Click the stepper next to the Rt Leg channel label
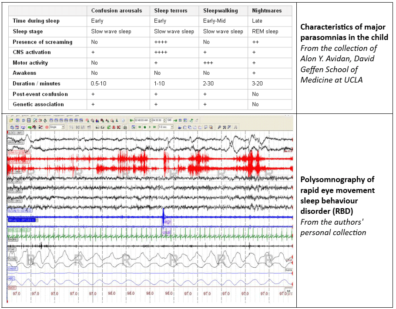This screenshot has height=309, width=396. tap(37, 220)
